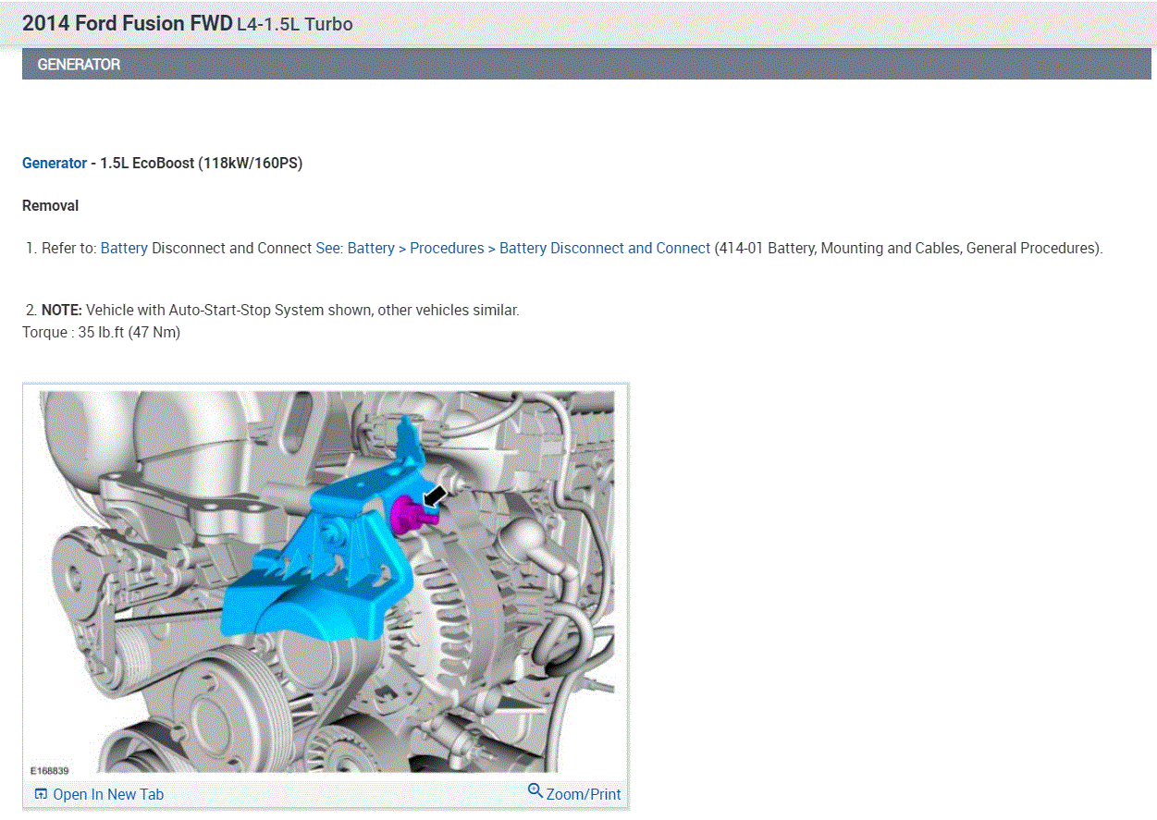Follow the 'See: Battery > Procedures' link

pyautogui.click(x=513, y=248)
